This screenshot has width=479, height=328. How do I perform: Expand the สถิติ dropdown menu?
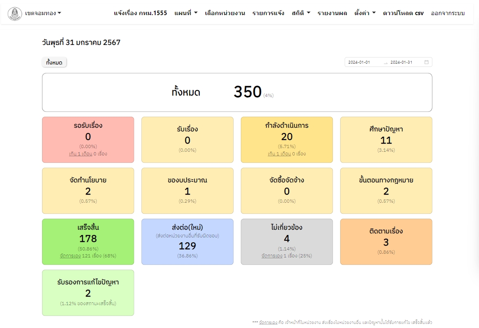point(301,13)
